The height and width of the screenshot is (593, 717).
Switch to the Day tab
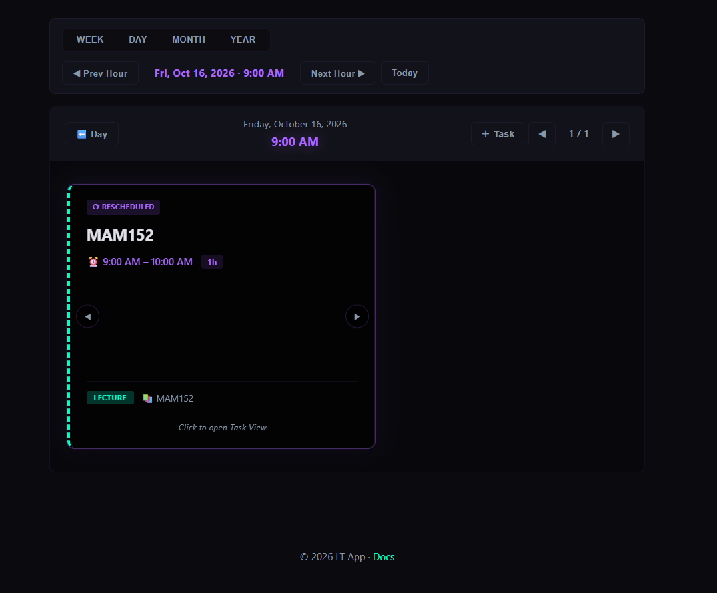point(138,40)
